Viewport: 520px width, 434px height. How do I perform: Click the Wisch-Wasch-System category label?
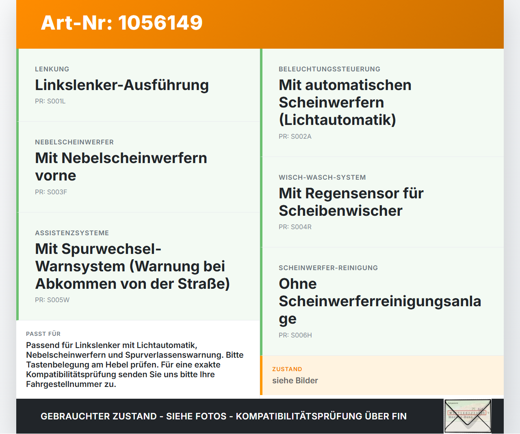[322, 177]
